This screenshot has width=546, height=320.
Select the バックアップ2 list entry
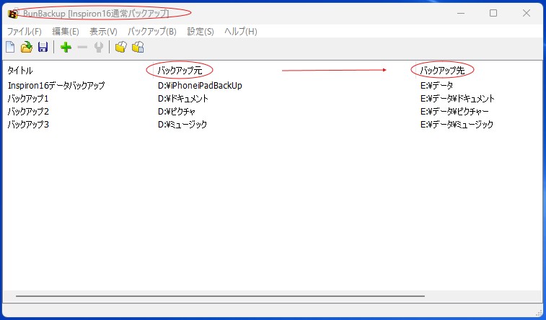[28, 112]
